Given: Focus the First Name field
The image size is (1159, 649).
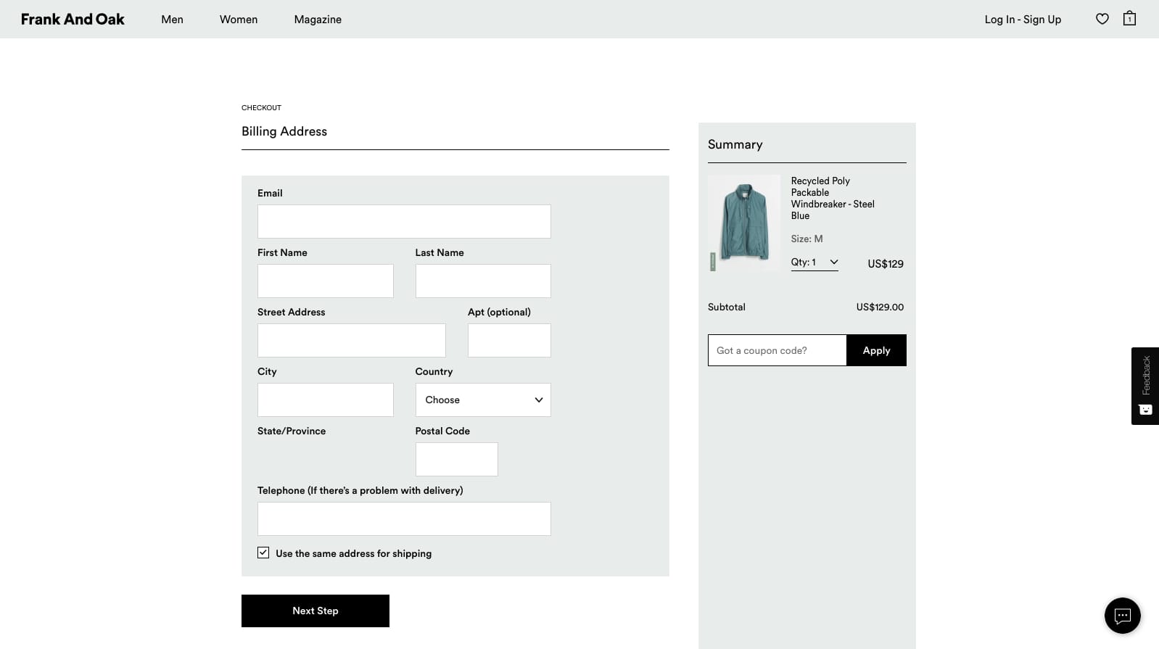Looking at the screenshot, I should (326, 281).
